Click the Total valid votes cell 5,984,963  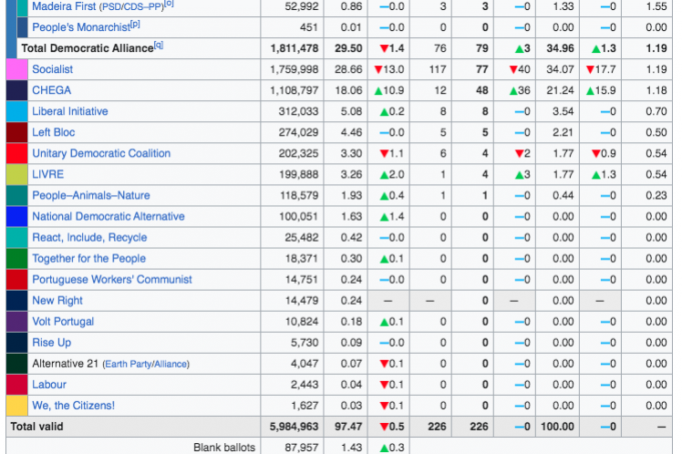tap(294, 427)
